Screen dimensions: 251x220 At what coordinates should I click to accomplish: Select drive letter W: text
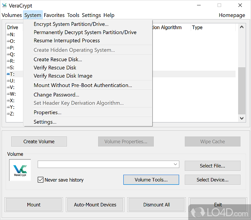13,94
